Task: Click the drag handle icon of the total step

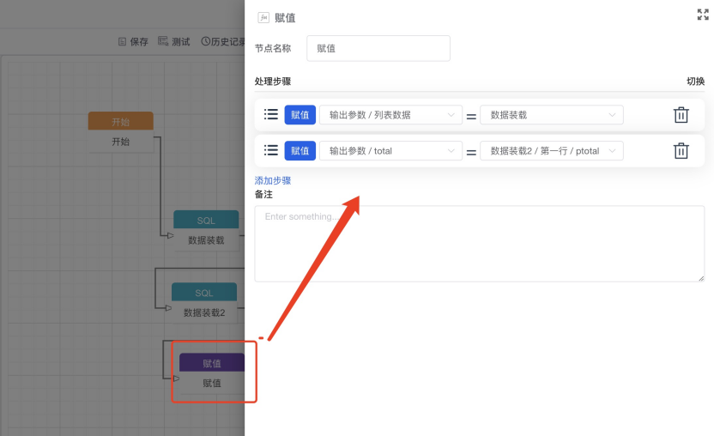Action: tap(271, 150)
